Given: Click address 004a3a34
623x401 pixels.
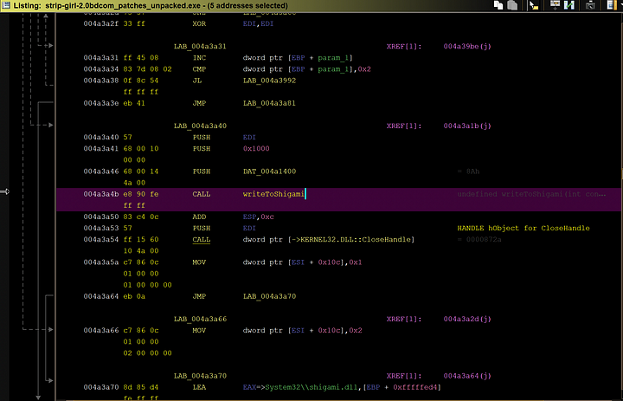Looking at the screenshot, I should pyautogui.click(x=100, y=69).
